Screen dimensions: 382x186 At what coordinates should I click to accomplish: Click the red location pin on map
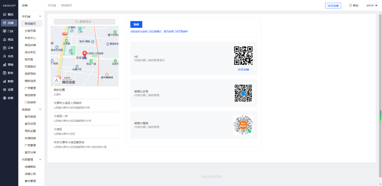point(85,54)
